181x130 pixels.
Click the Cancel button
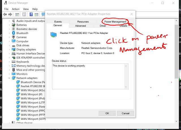126,113
